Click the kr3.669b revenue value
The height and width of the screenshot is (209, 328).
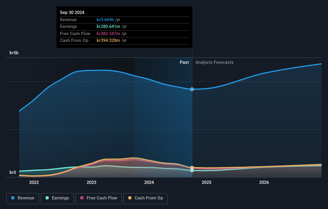[105, 20]
